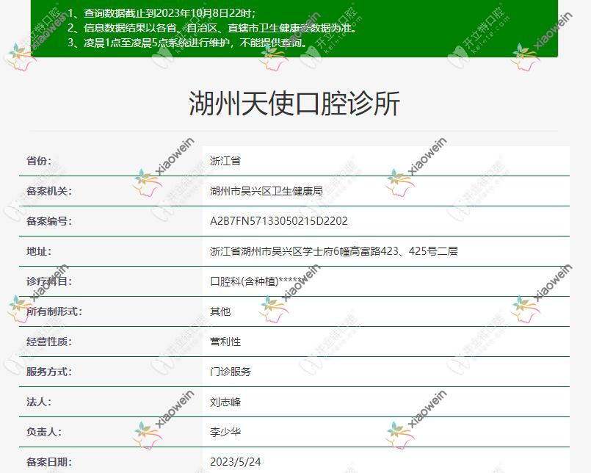Click the record number A2B7FN57133050215D2202
The width and height of the screenshot is (591, 473).
[279, 221]
